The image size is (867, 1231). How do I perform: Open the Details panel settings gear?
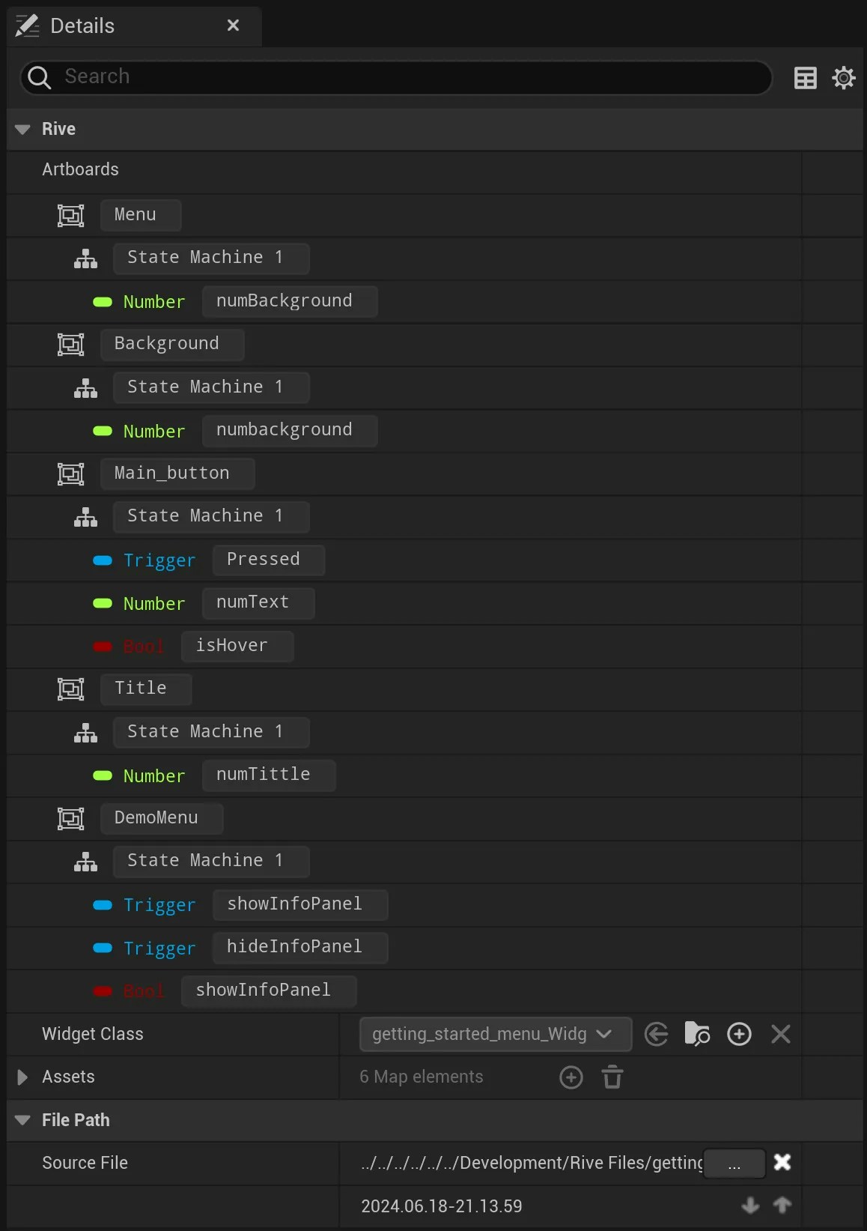pyautogui.click(x=844, y=78)
